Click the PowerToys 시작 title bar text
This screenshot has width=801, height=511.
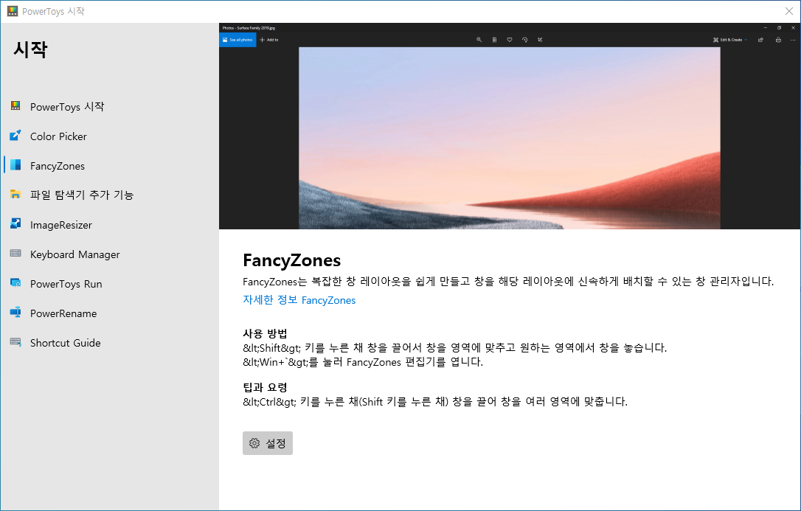[53, 11]
